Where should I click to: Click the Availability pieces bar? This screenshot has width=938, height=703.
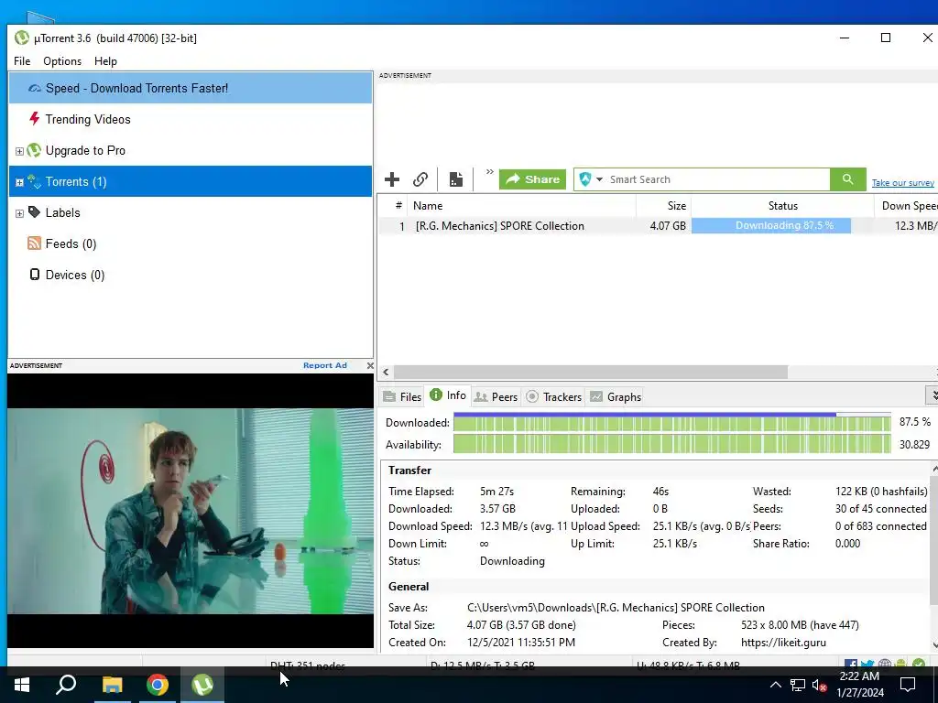671,444
